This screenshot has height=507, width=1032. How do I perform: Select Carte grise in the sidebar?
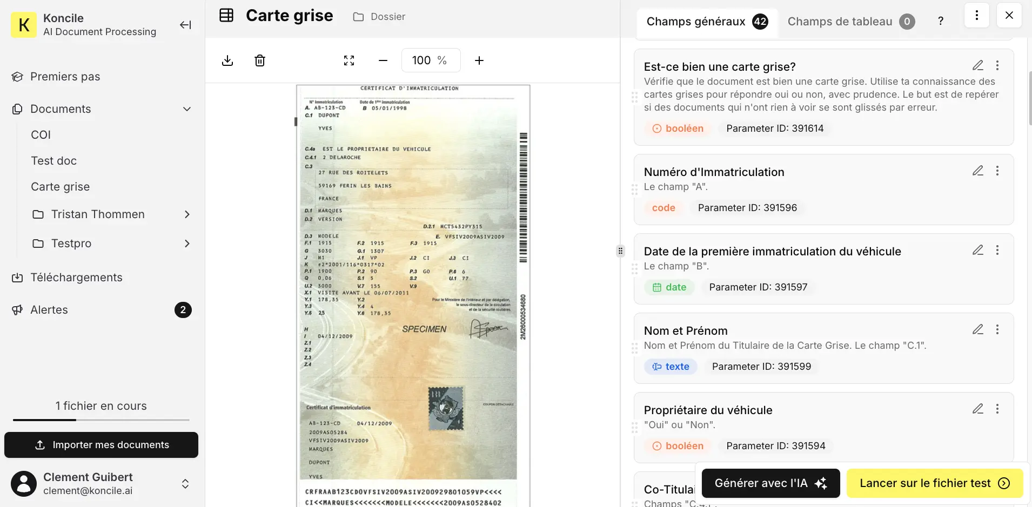61,187
